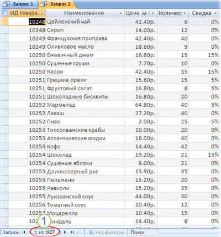The image size is (221, 237).
Task: Click the cell 'Томатный соус'
Action: click(x=85, y=204)
